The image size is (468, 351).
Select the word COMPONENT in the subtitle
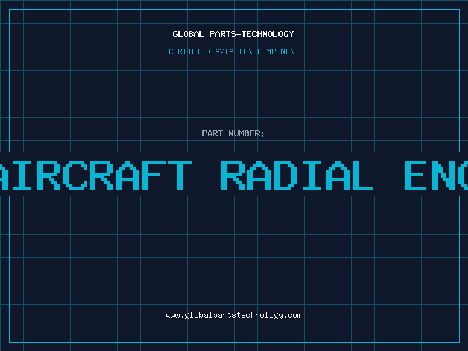click(x=278, y=51)
